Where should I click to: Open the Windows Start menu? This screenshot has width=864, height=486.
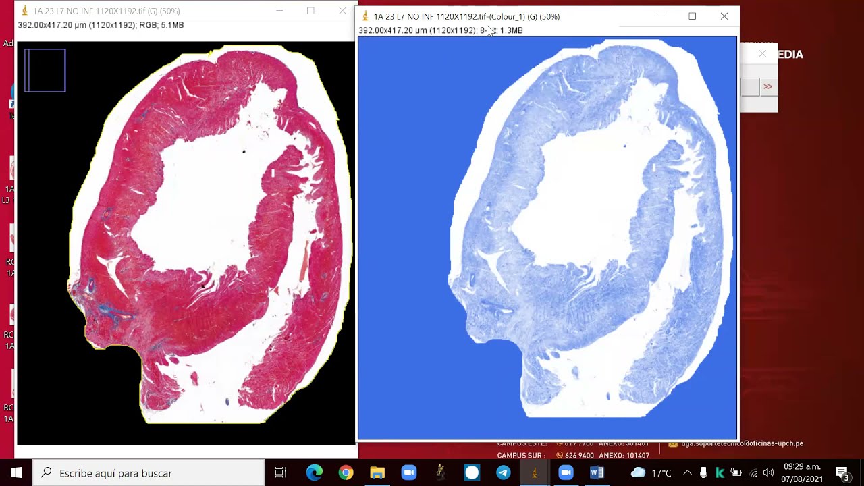(x=16, y=473)
